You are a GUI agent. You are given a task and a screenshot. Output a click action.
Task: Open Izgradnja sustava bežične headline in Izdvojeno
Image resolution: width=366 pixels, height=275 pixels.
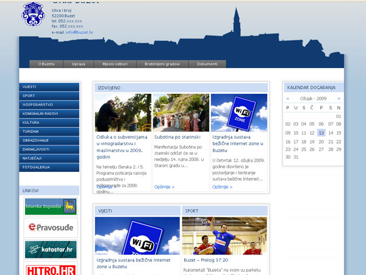point(238,144)
